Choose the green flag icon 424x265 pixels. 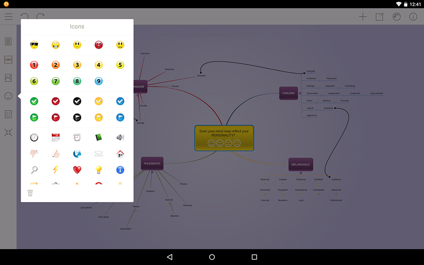point(34,117)
